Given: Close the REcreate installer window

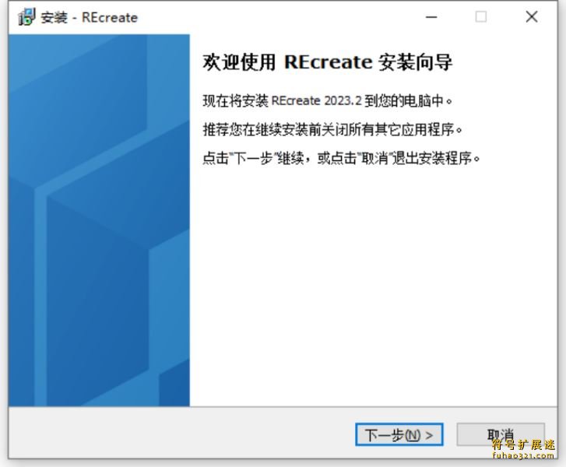Looking at the screenshot, I should point(532,17).
